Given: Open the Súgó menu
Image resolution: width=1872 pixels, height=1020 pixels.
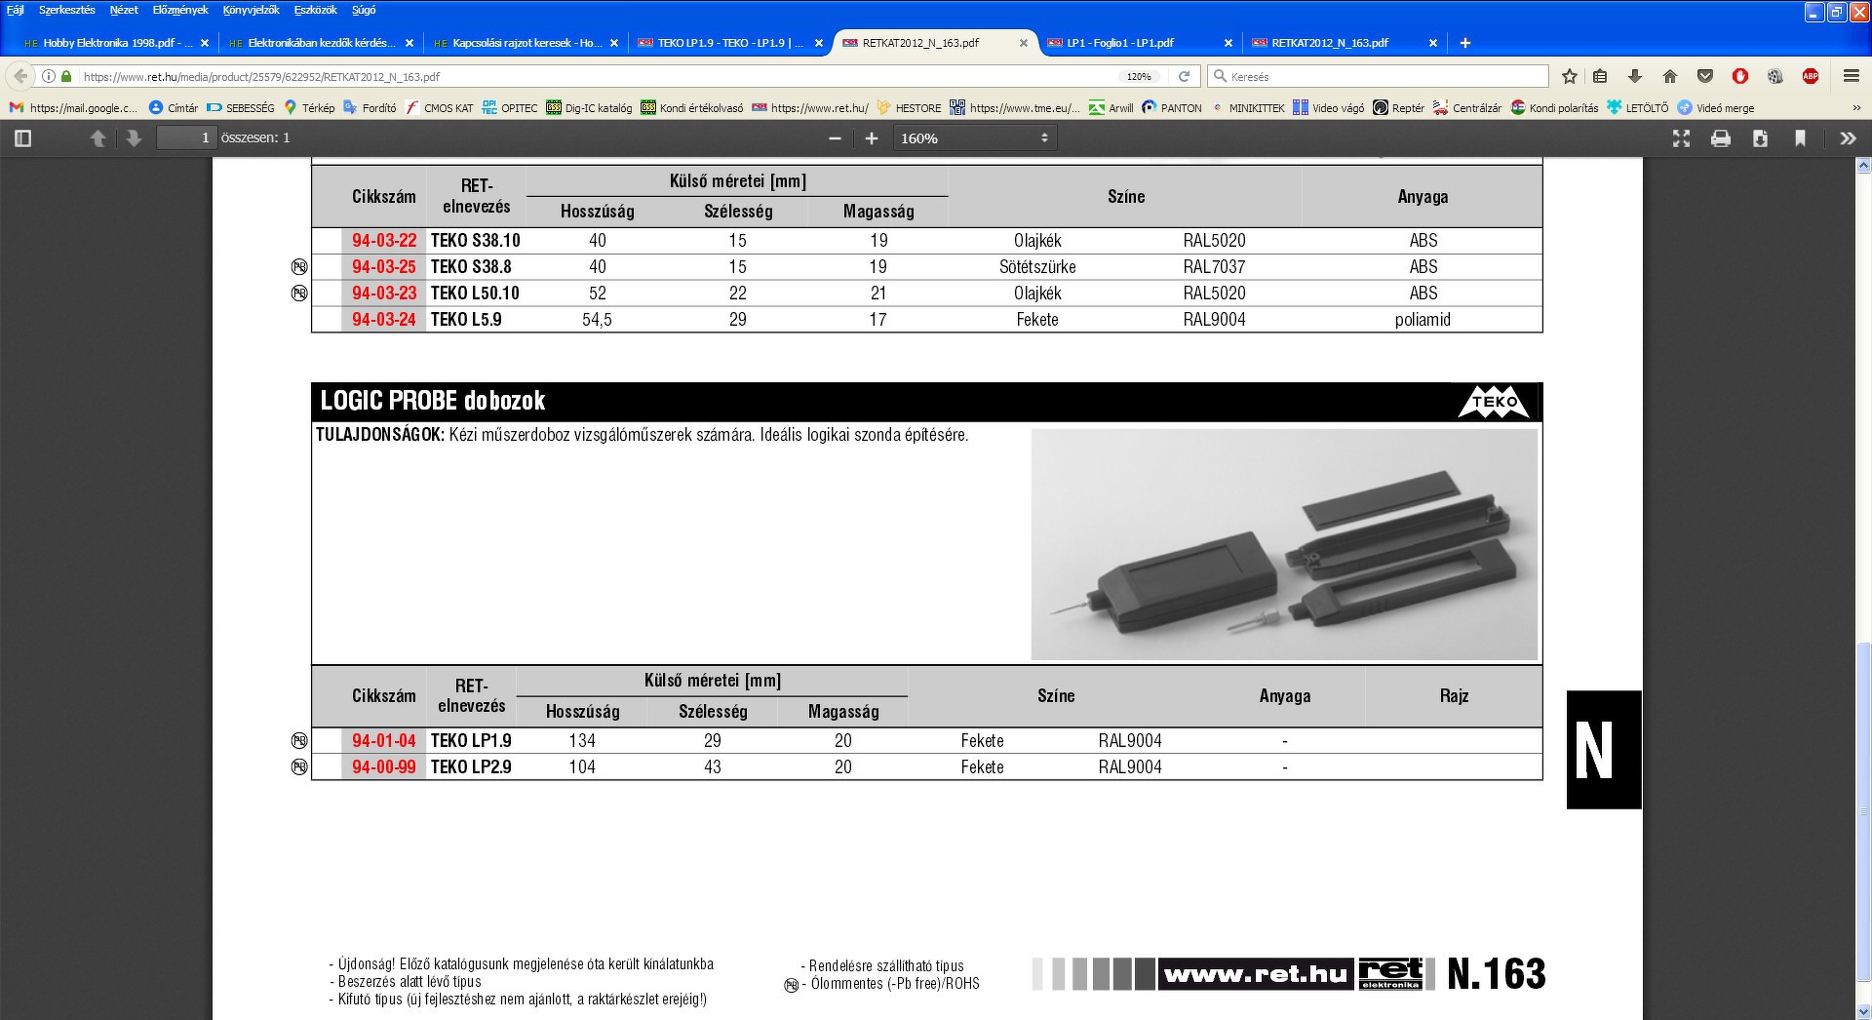Looking at the screenshot, I should click(x=364, y=10).
